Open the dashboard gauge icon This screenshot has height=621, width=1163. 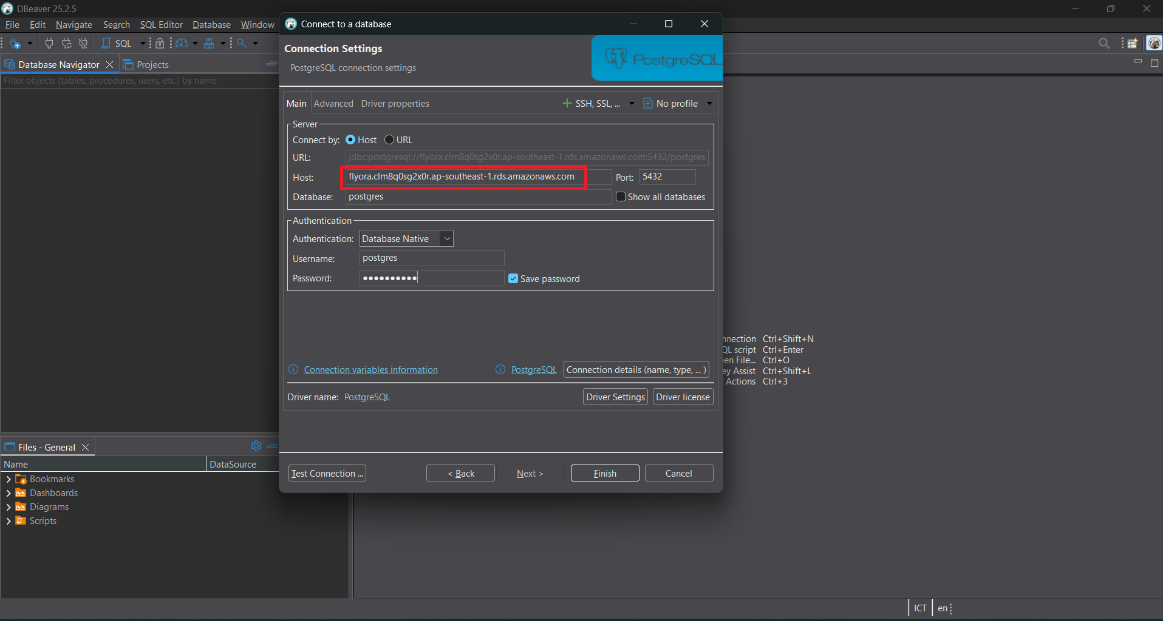(x=182, y=43)
